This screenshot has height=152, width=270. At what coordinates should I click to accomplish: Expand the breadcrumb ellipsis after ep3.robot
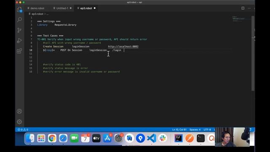click(48, 14)
